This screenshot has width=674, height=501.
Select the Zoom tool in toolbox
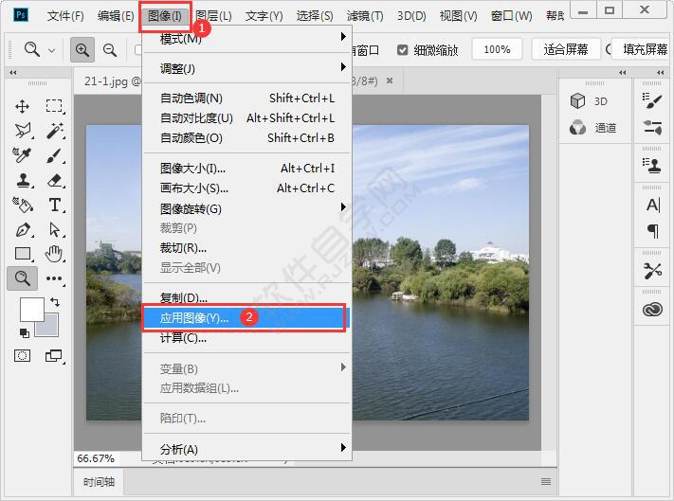coord(23,278)
